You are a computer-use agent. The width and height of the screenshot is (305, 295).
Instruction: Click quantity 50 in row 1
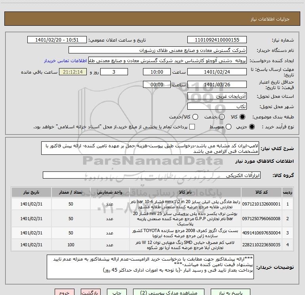coord(71,204)
